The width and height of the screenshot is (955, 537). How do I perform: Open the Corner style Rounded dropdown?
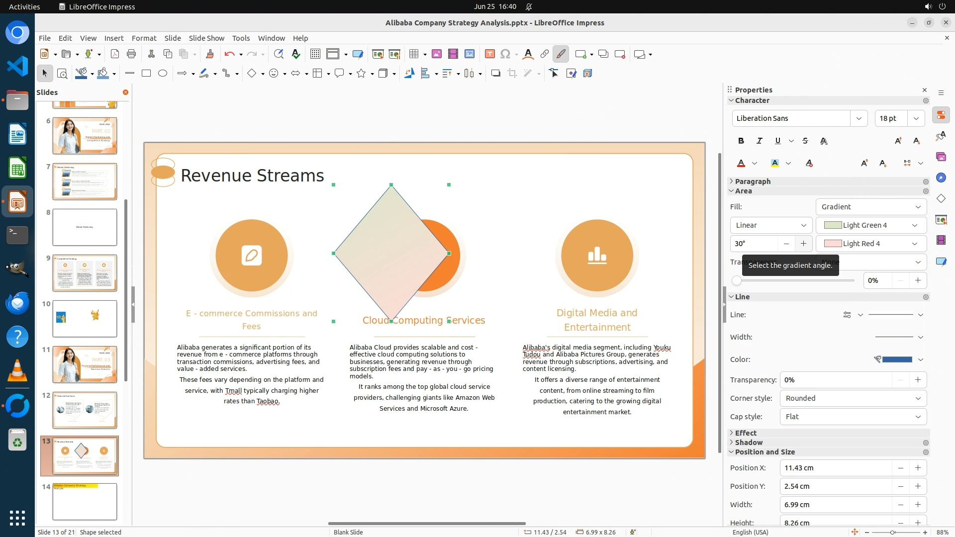click(x=853, y=398)
